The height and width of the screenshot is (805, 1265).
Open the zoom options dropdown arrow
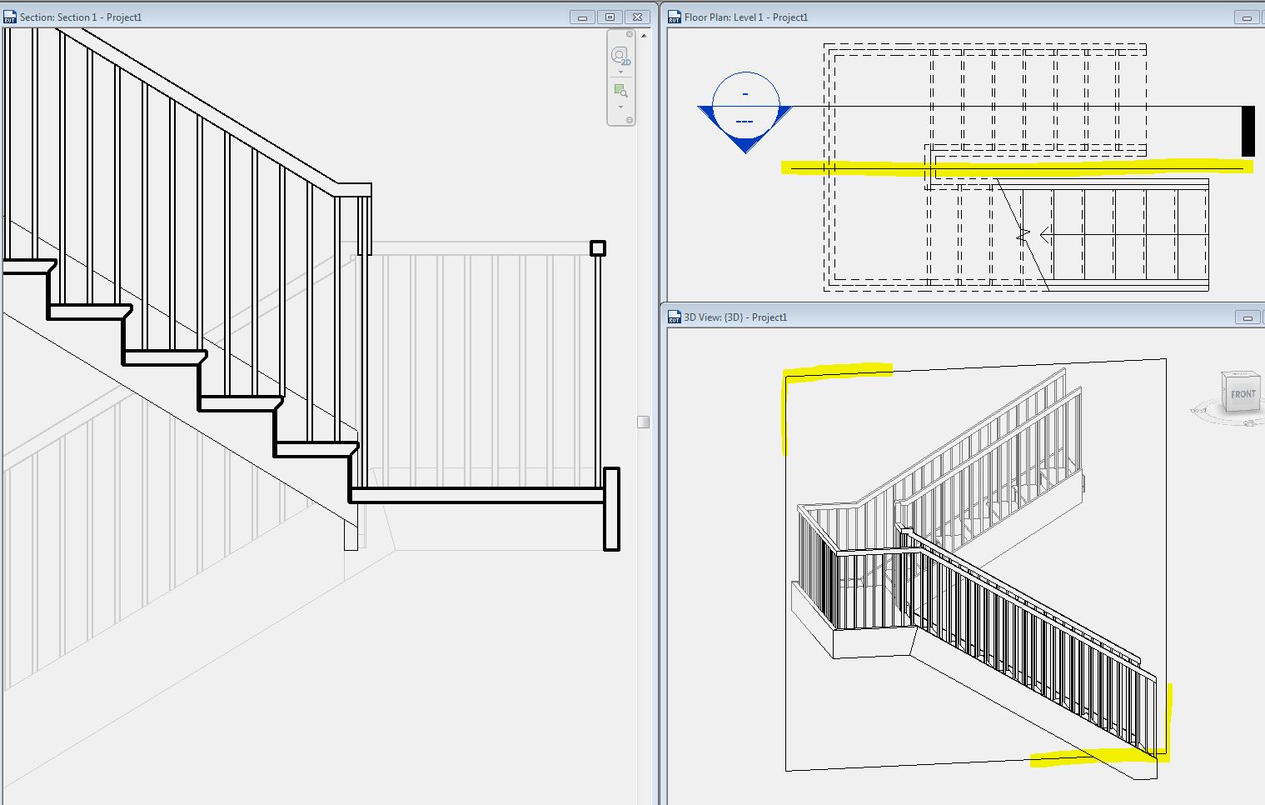[x=620, y=107]
